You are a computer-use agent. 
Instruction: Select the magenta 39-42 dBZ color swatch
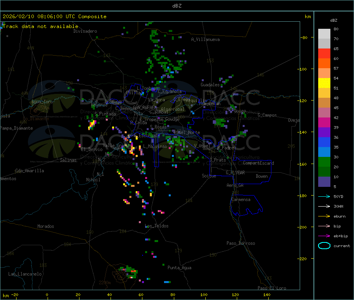[x=324, y=122]
